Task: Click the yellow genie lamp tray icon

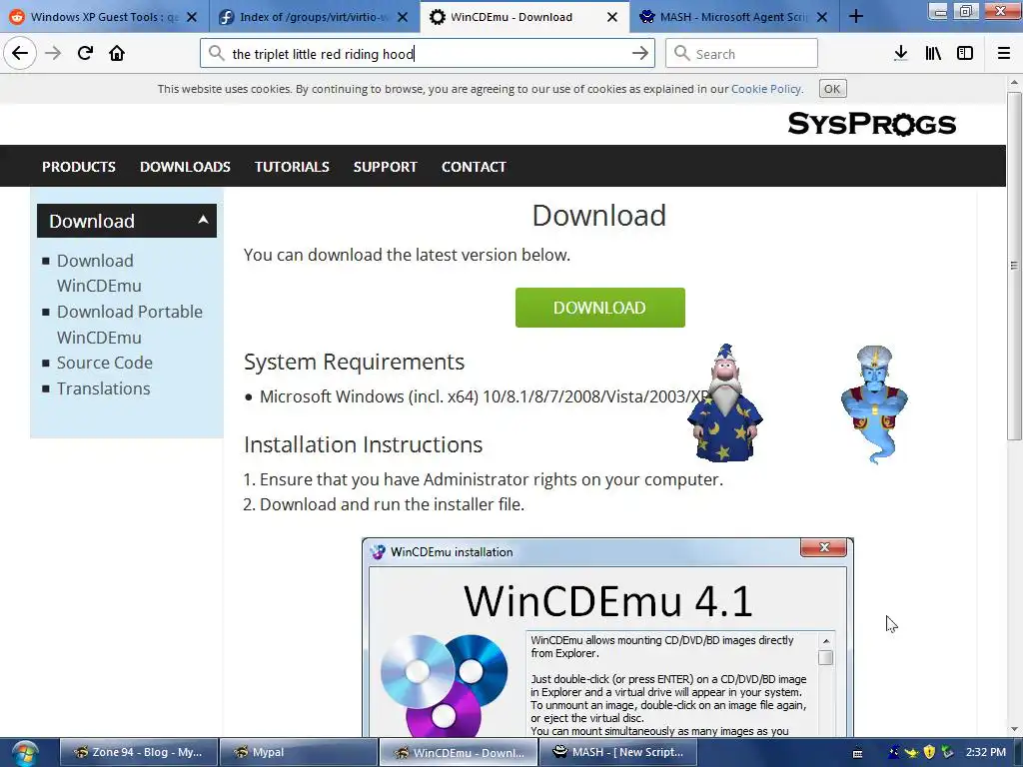Action: (x=911, y=752)
